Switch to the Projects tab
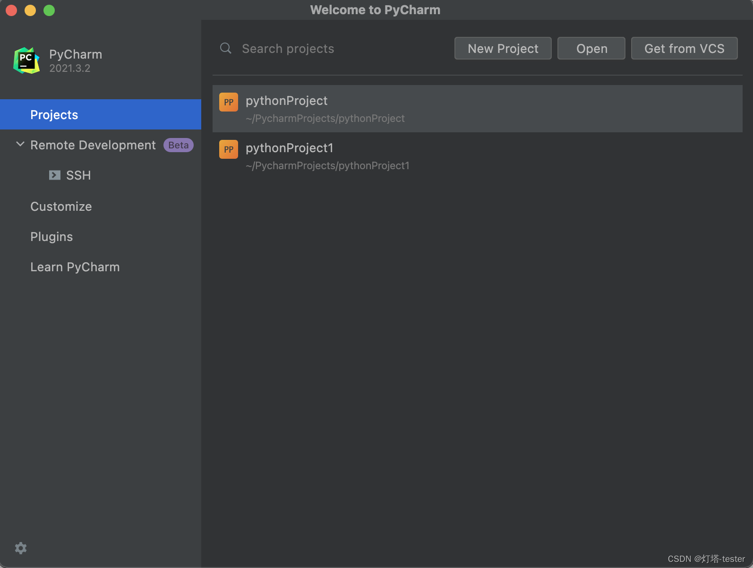753x568 pixels. pos(54,115)
